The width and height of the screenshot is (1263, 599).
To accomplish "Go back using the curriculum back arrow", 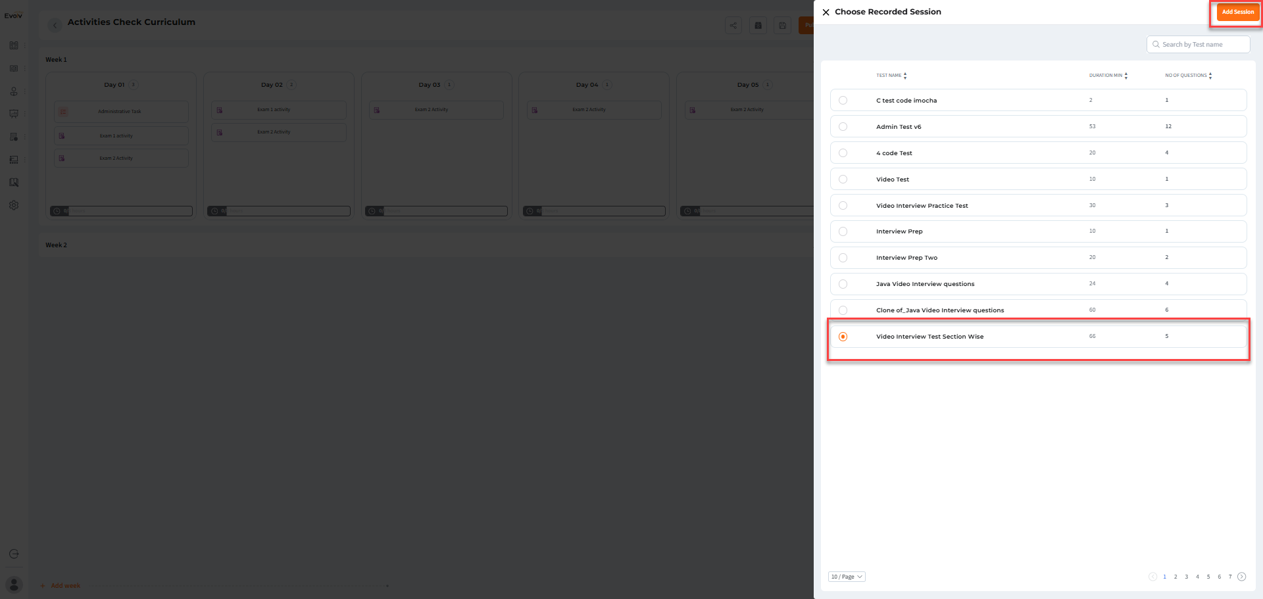I will tap(55, 25).
